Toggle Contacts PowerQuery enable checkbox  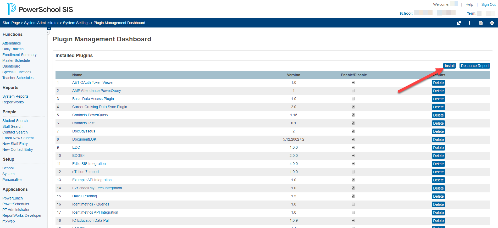(353, 115)
